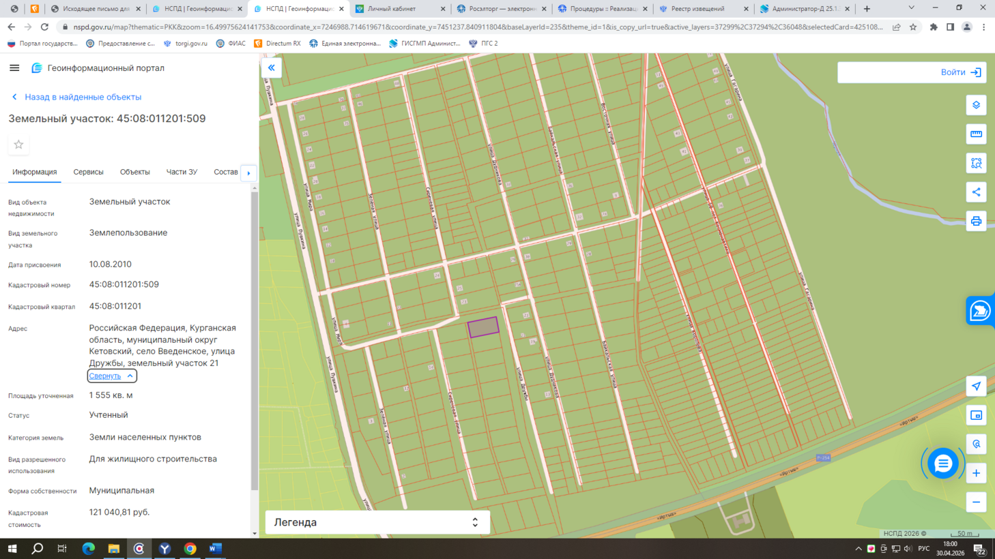Collapse the address with Свернуть link
Screen dimensions: 995x559
112,376
